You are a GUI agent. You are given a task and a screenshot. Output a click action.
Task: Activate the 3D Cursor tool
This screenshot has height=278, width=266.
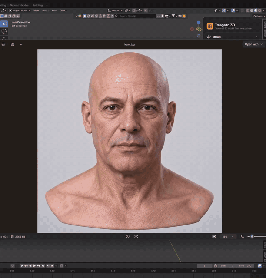(x=4, y=31)
